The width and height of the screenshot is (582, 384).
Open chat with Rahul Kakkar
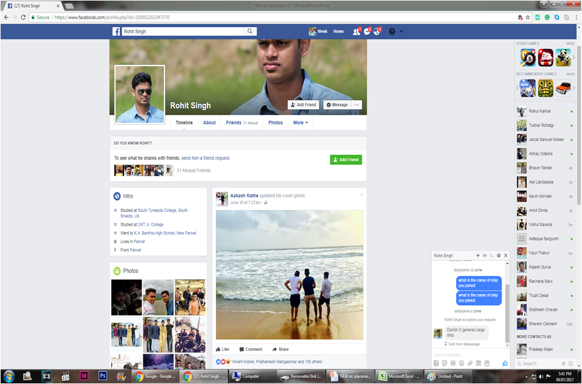click(545, 111)
